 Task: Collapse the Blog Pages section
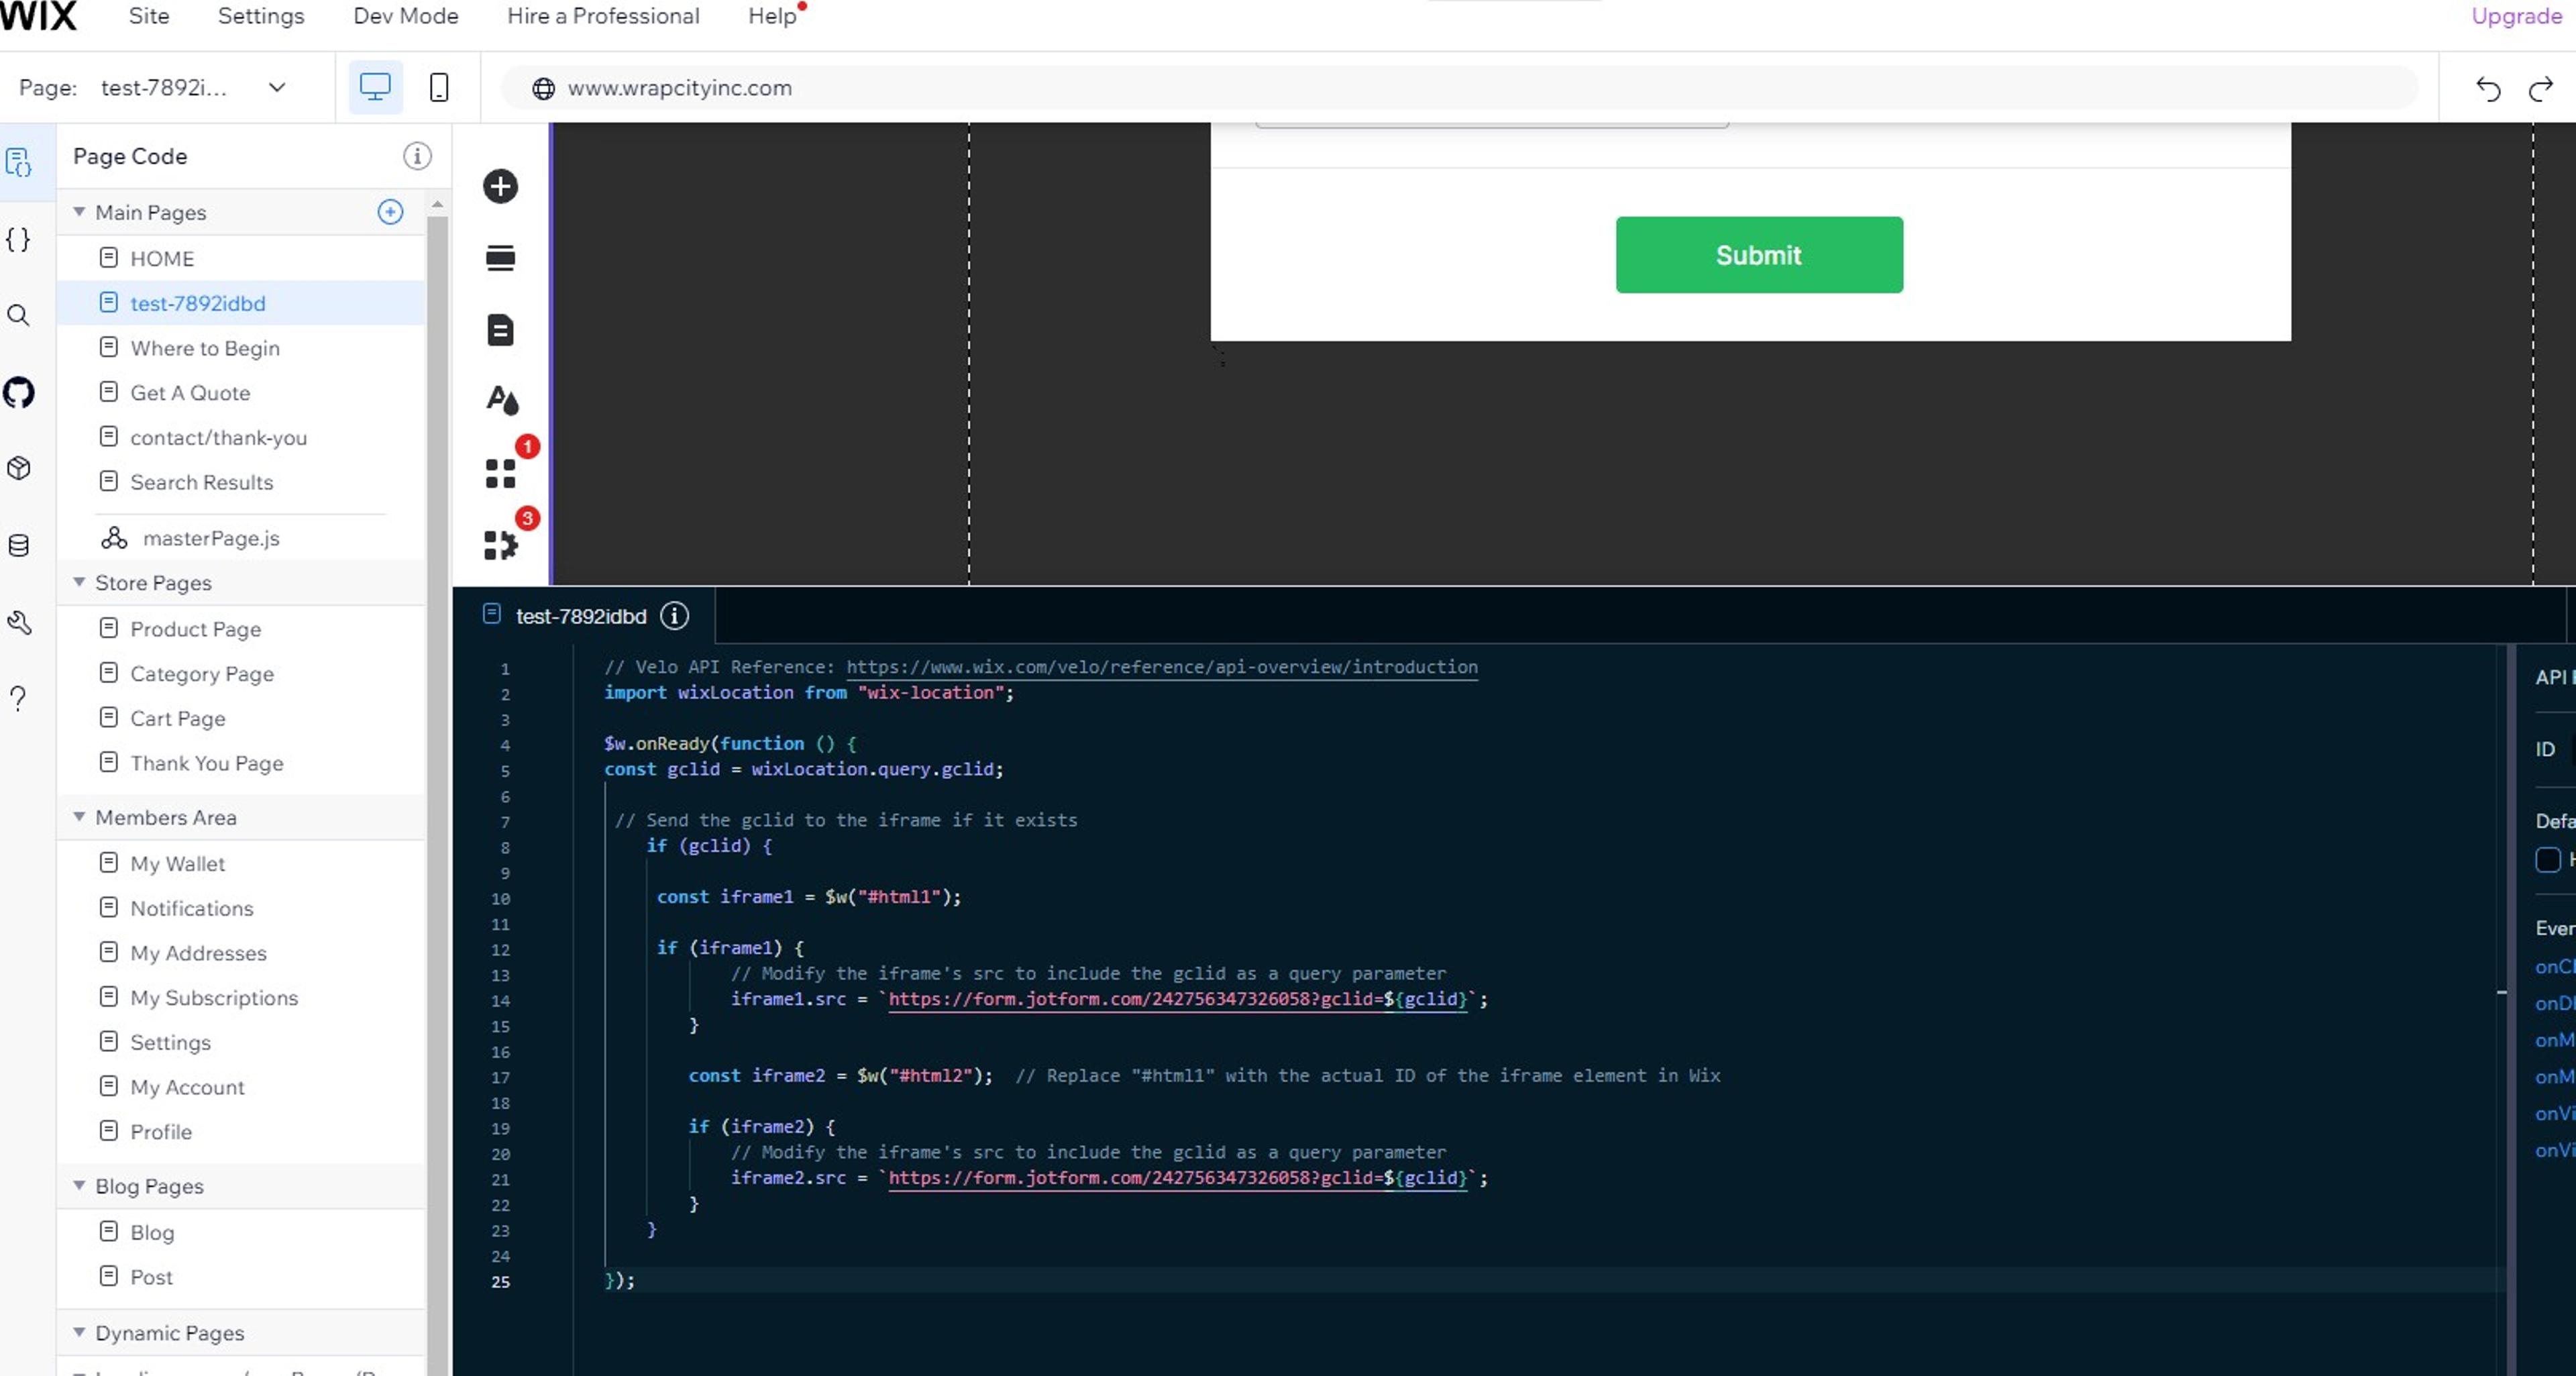tap(79, 1185)
